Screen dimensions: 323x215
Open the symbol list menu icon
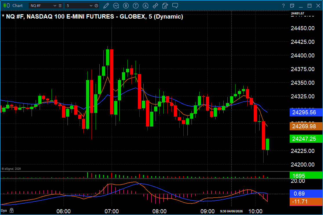[60, 6]
